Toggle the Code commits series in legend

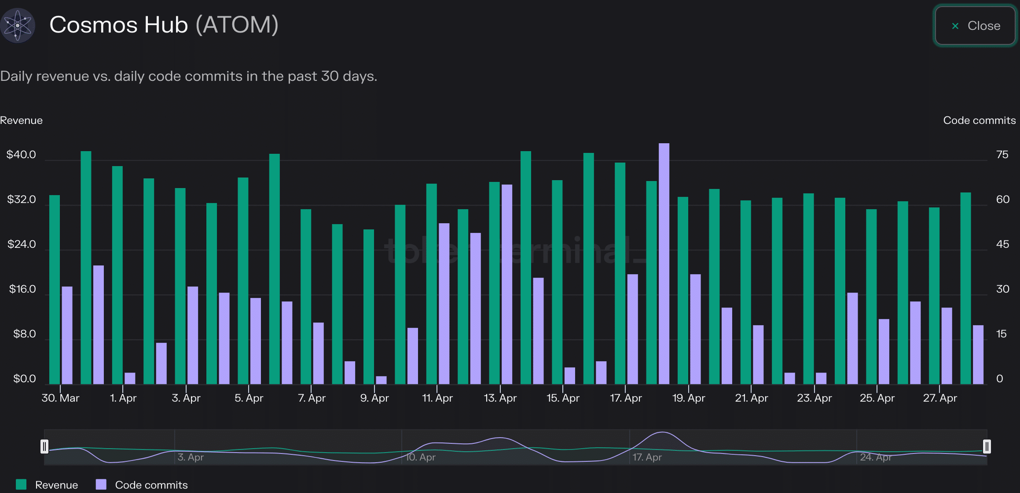(142, 485)
